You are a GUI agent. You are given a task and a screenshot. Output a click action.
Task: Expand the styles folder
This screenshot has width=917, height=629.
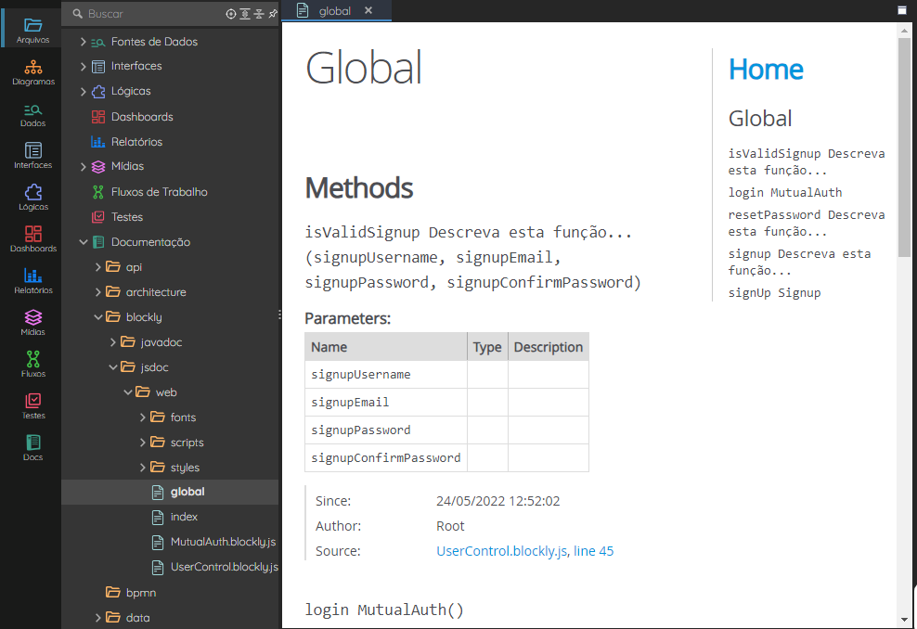click(x=142, y=467)
